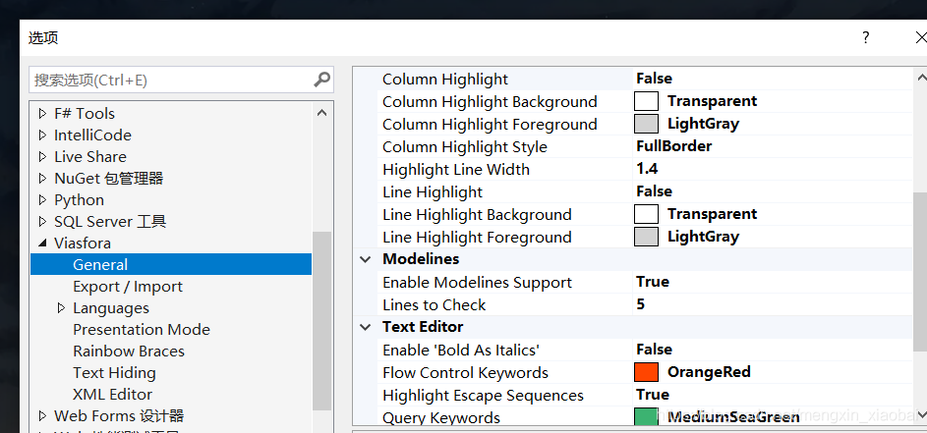Collapse the Viasfora tree node
Screen dimensions: 927x433
pos(42,244)
